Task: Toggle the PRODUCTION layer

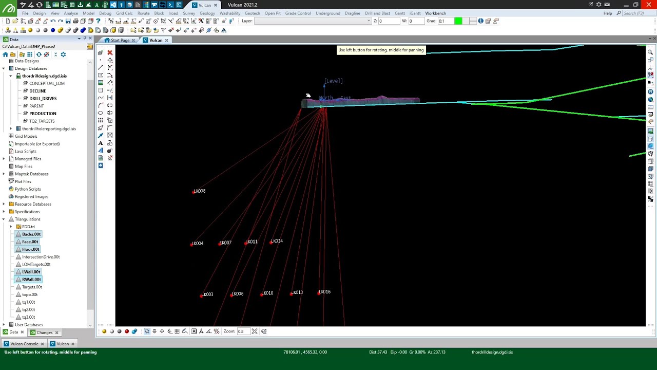Action: 43,114
